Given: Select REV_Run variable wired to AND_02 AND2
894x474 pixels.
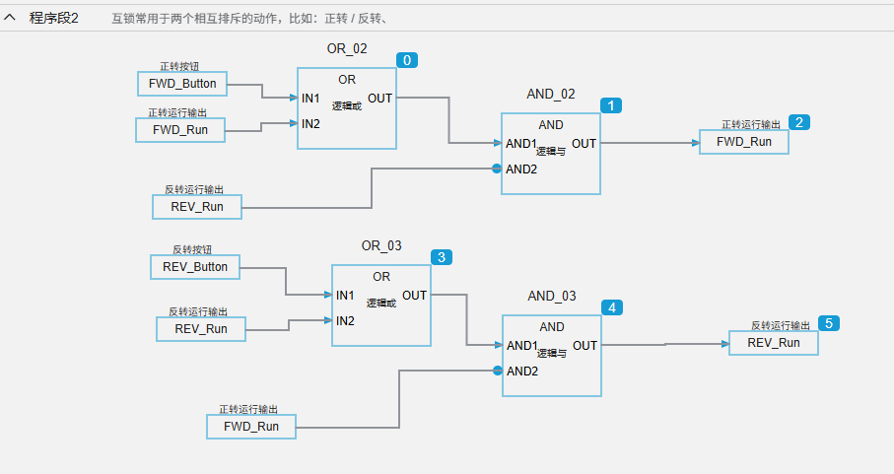Looking at the screenshot, I should [196, 207].
